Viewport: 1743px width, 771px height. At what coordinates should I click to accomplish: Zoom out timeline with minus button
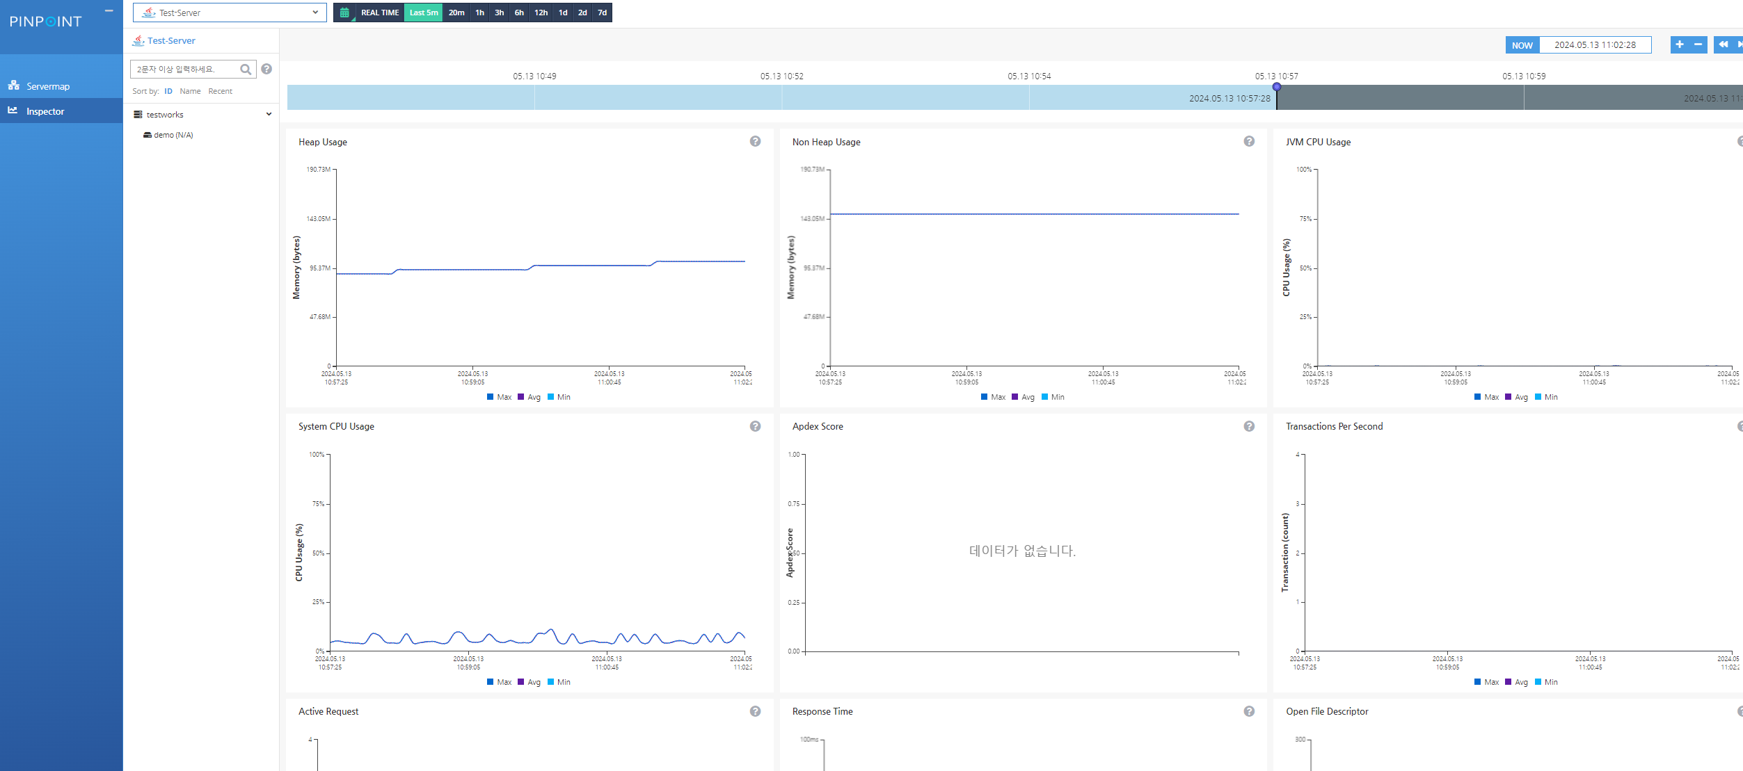(x=1698, y=44)
